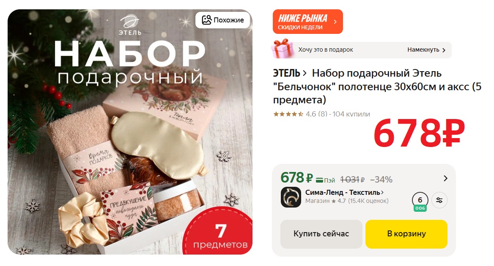Viewport: 494px width, 266px height.
Task: Click the Хочу это в подарок bar
Action: click(x=362, y=50)
